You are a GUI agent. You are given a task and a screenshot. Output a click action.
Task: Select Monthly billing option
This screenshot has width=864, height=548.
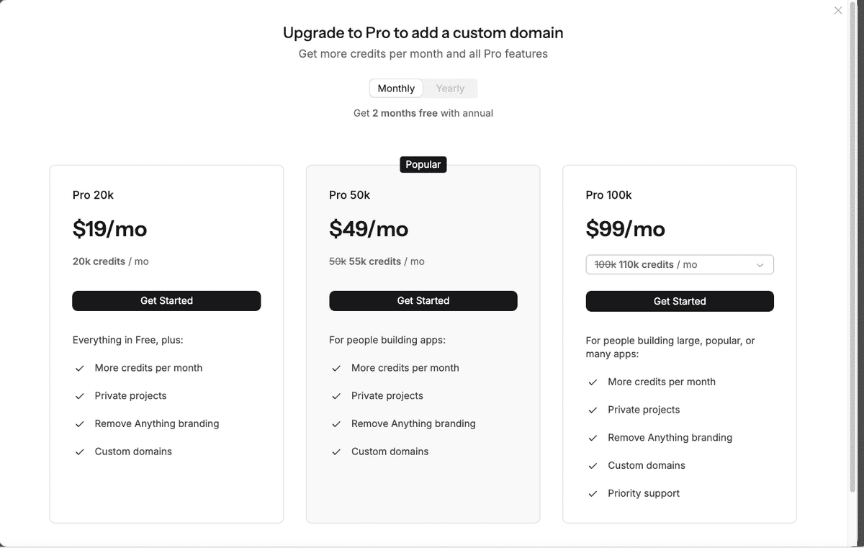[x=396, y=89]
